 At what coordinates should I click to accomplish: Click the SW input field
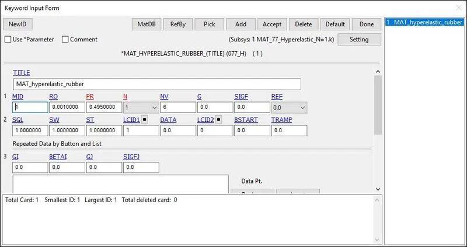(67, 131)
